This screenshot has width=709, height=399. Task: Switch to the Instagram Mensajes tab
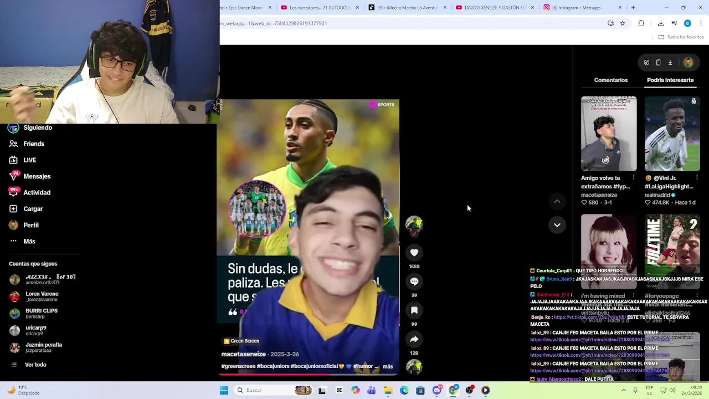579,8
